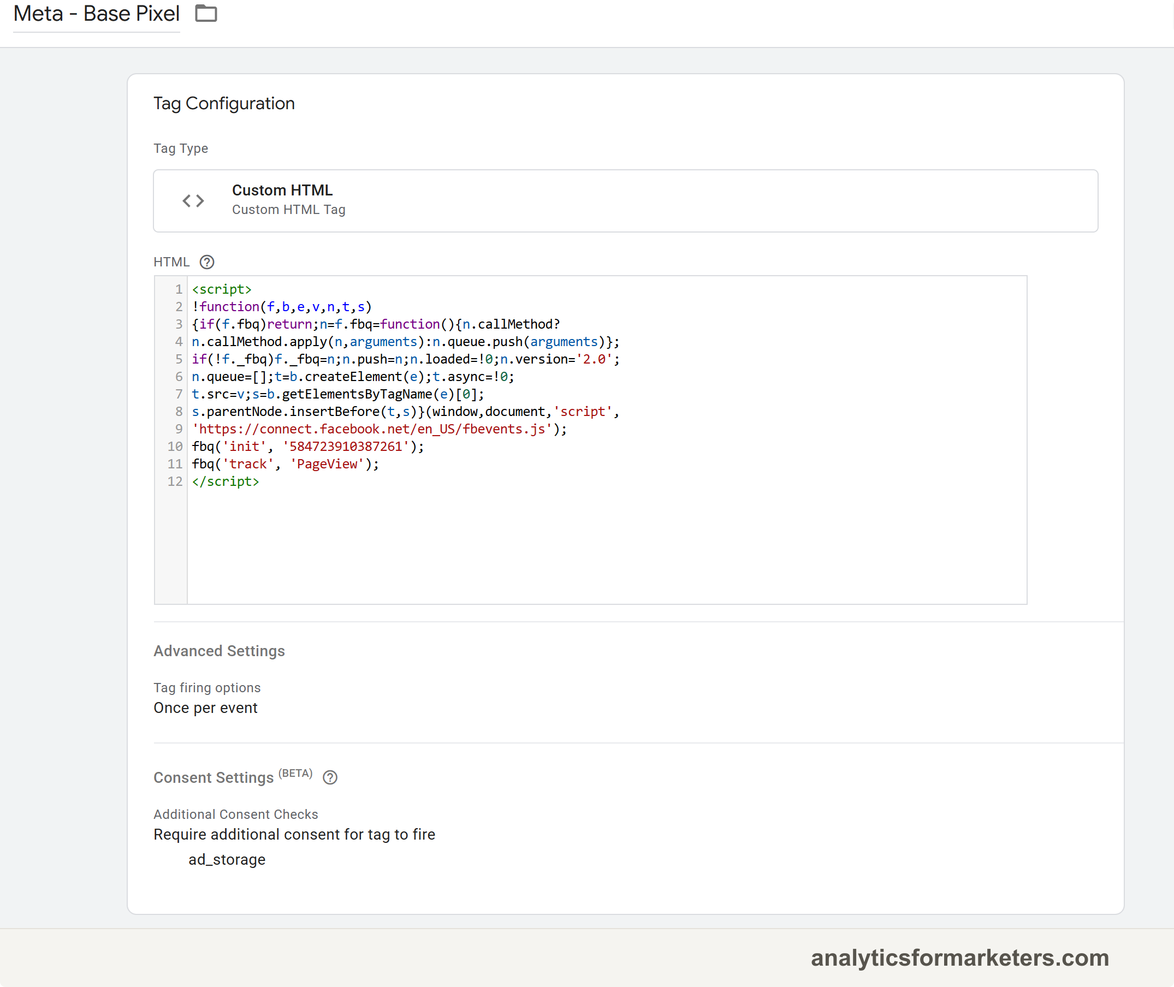Click the Tag Type label
The width and height of the screenshot is (1174, 987).
(x=181, y=148)
